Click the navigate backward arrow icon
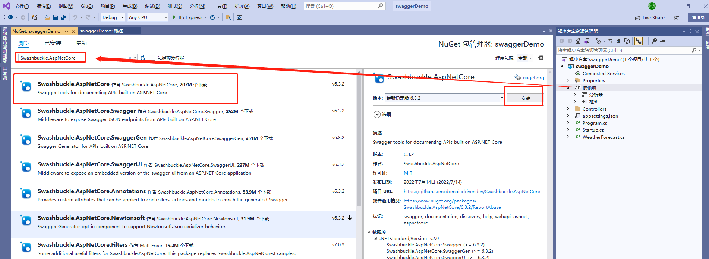This screenshot has height=259, width=709. pyautogui.click(x=10, y=17)
